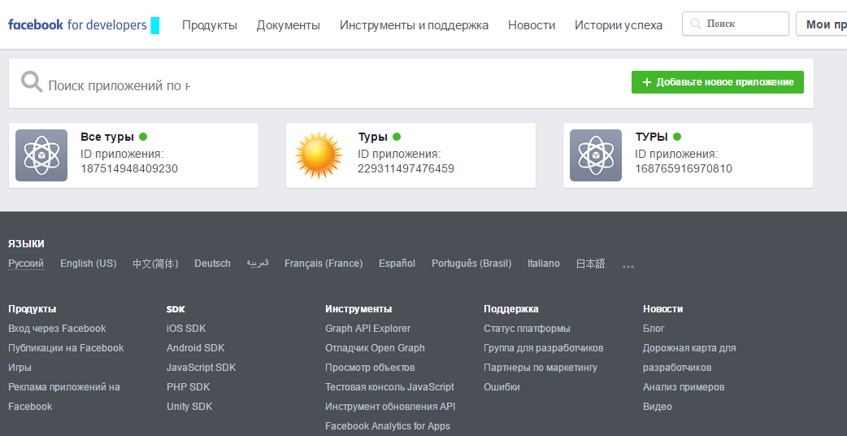The image size is (847, 436).
Task: Click the atom icon of Все туры app
Action: 41,155
